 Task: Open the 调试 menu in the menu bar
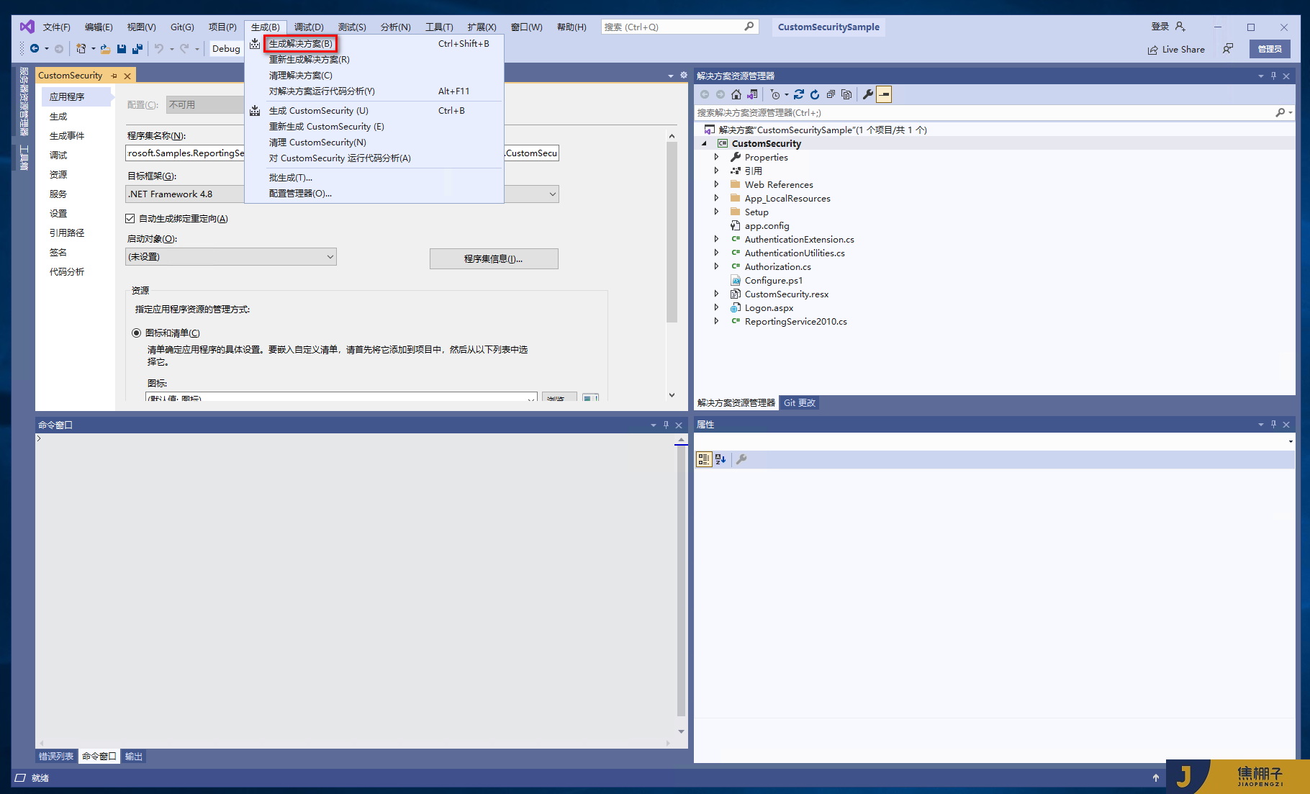click(x=309, y=27)
